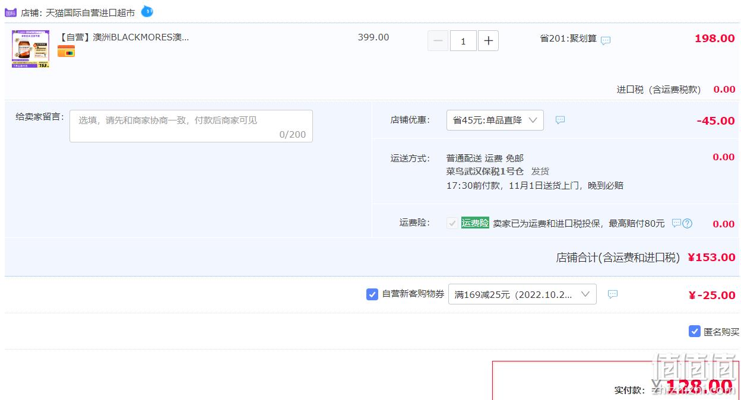741x400 pixels.
Task: Click the question mark help icon for 运费险
Action: click(688, 224)
